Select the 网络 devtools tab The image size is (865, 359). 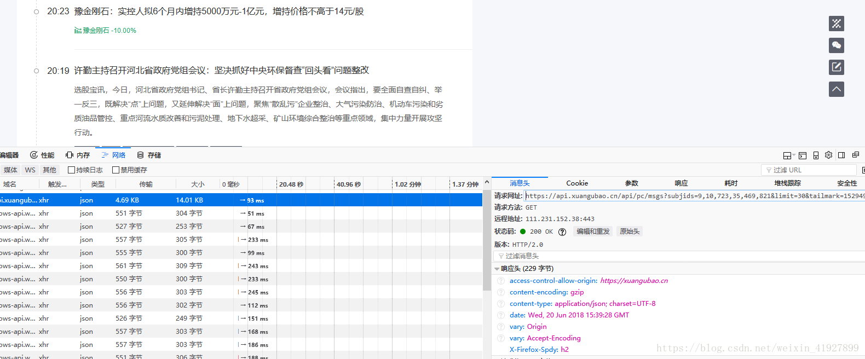[x=113, y=155]
